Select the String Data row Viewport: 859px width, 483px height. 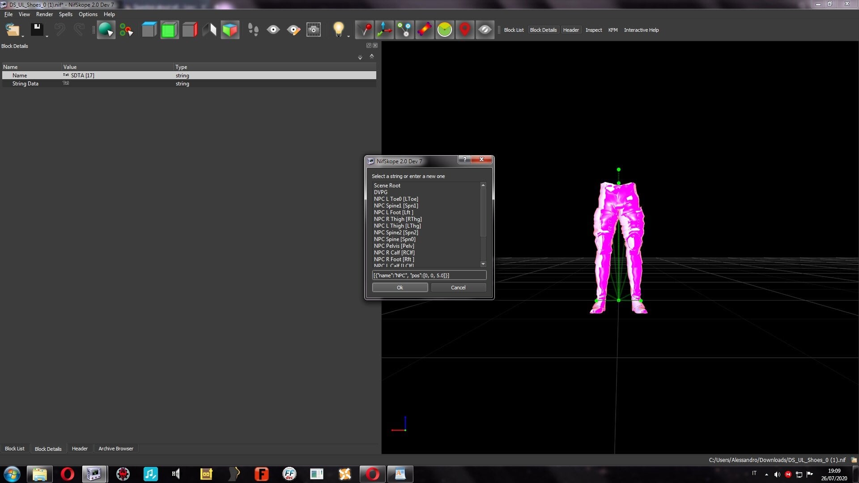[189, 84]
